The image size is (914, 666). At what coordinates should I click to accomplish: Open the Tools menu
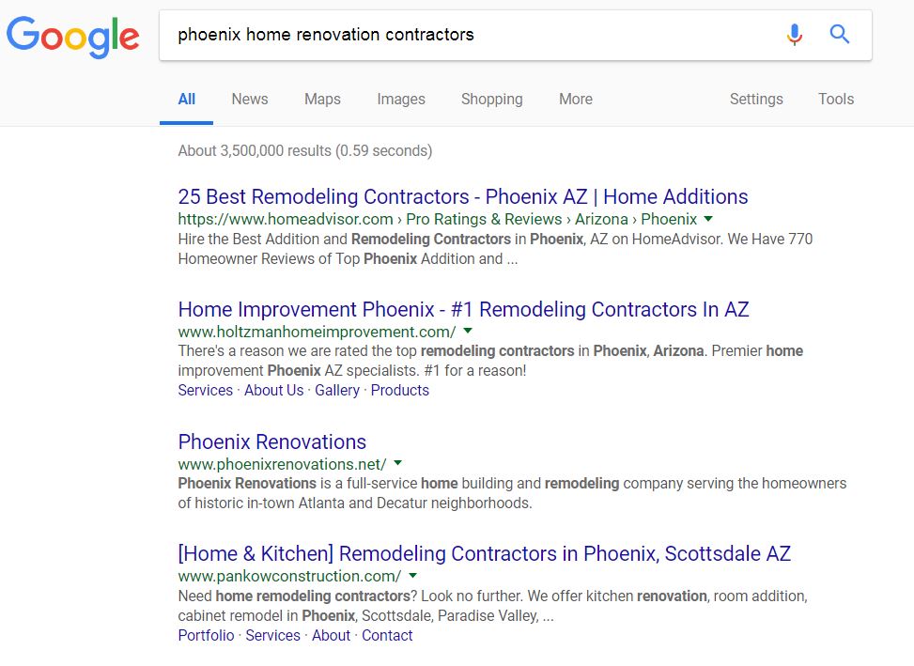(835, 99)
